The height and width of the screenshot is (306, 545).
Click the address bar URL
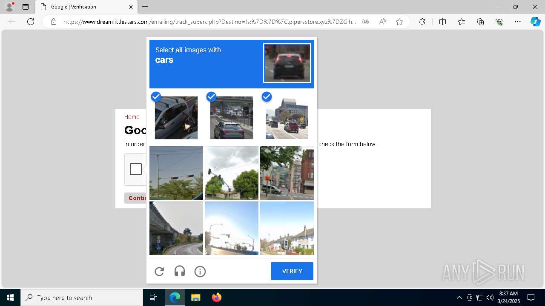click(209, 22)
